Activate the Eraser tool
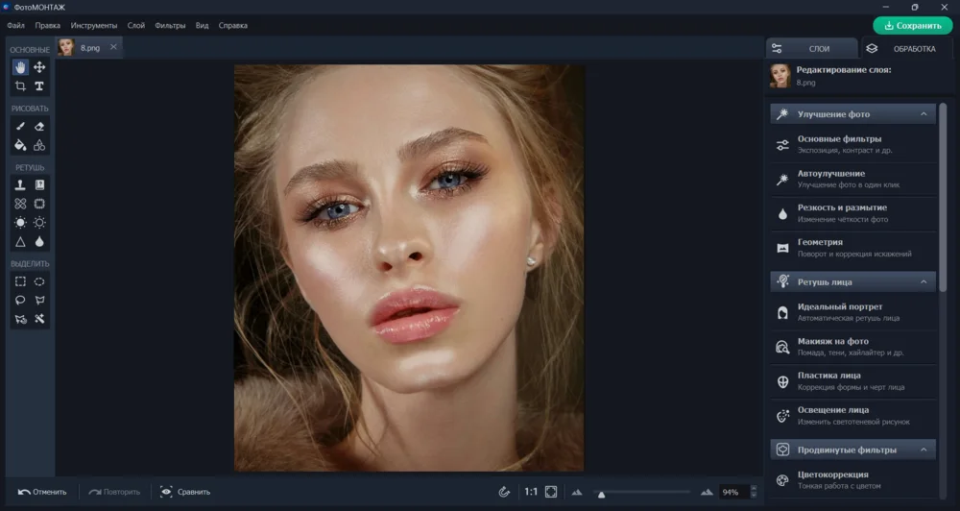 coord(39,126)
